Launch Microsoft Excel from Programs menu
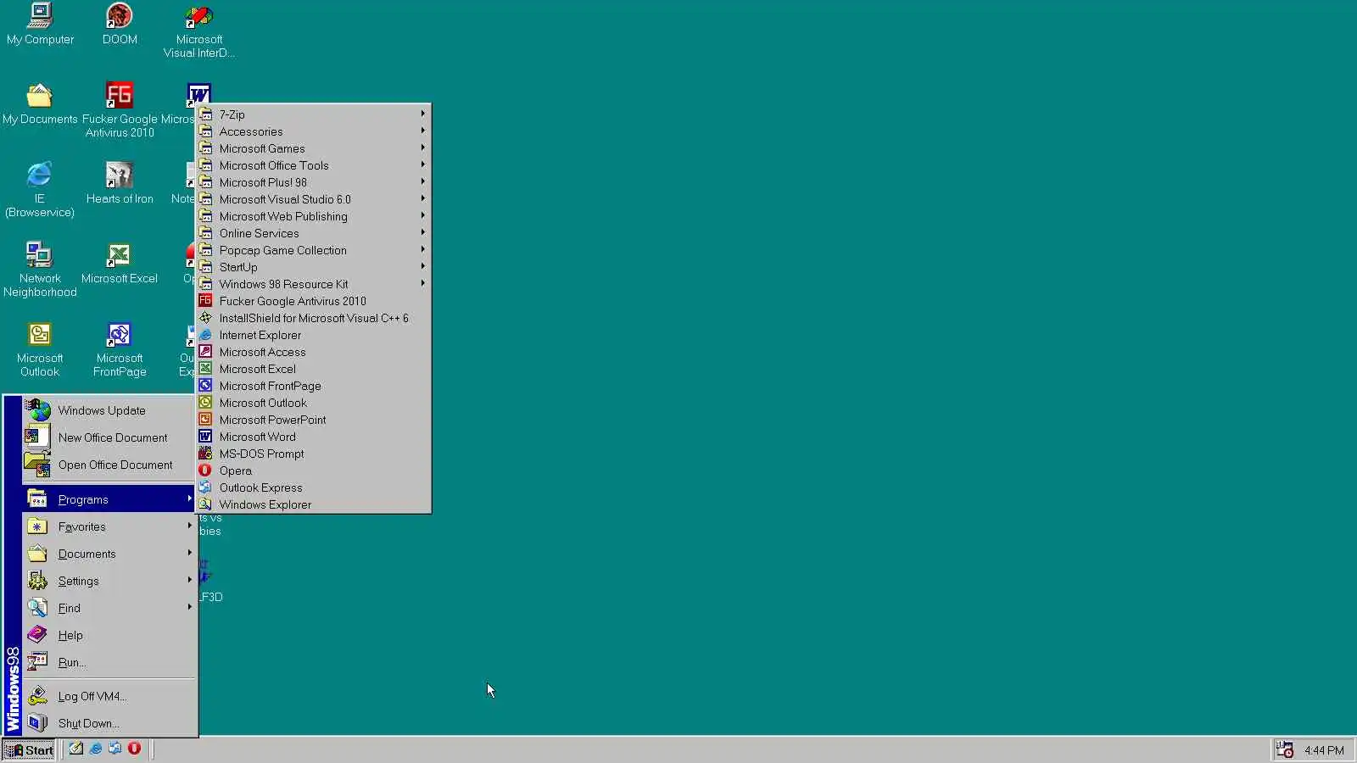Screen dimensions: 1357x763 pyautogui.click(x=313, y=369)
